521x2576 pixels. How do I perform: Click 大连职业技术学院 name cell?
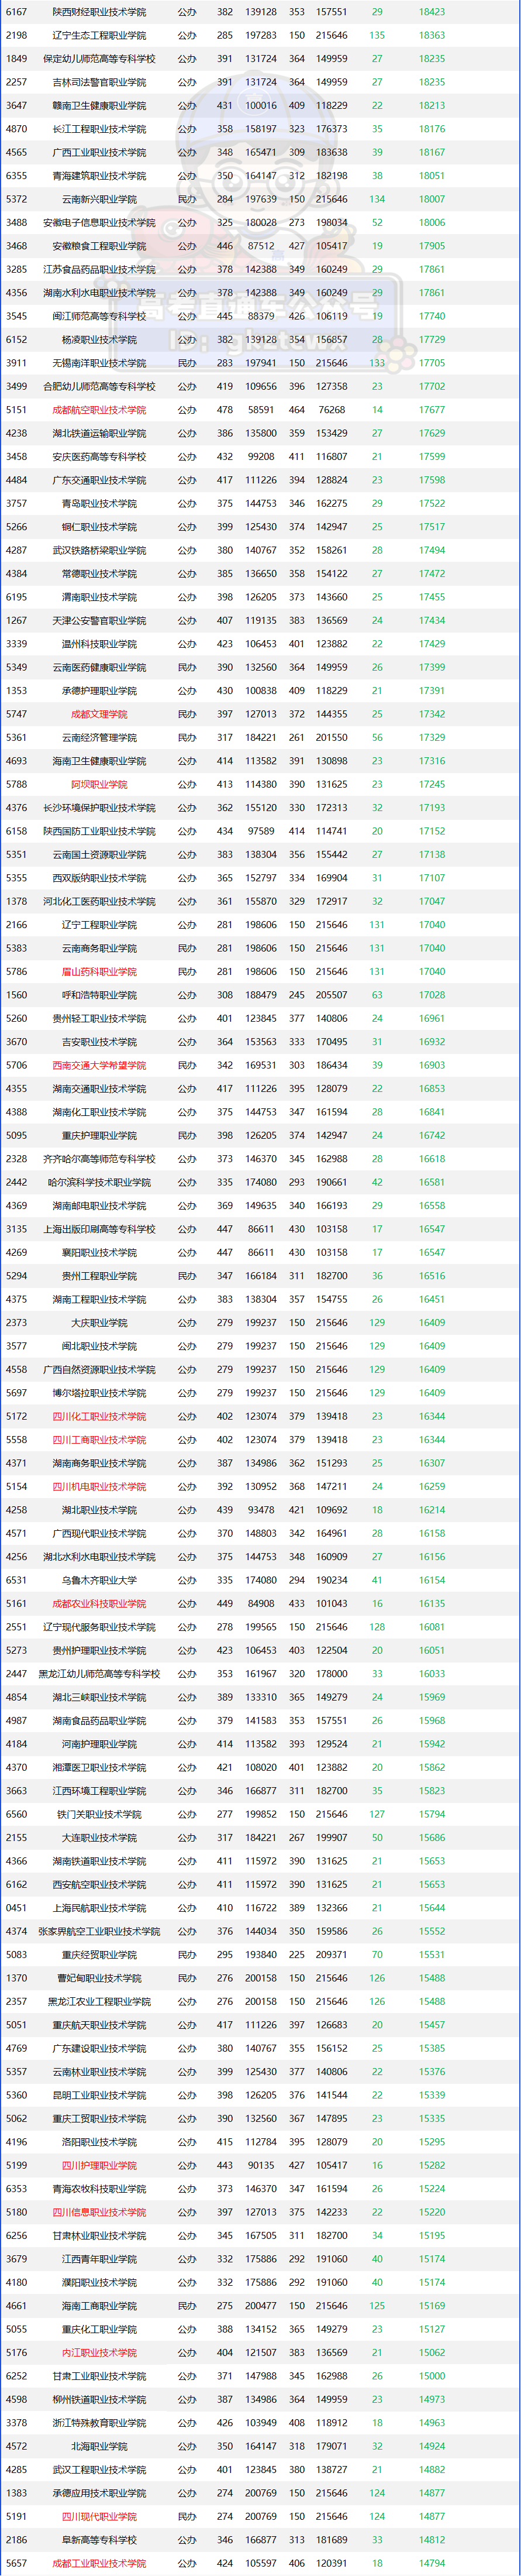coord(99,1838)
